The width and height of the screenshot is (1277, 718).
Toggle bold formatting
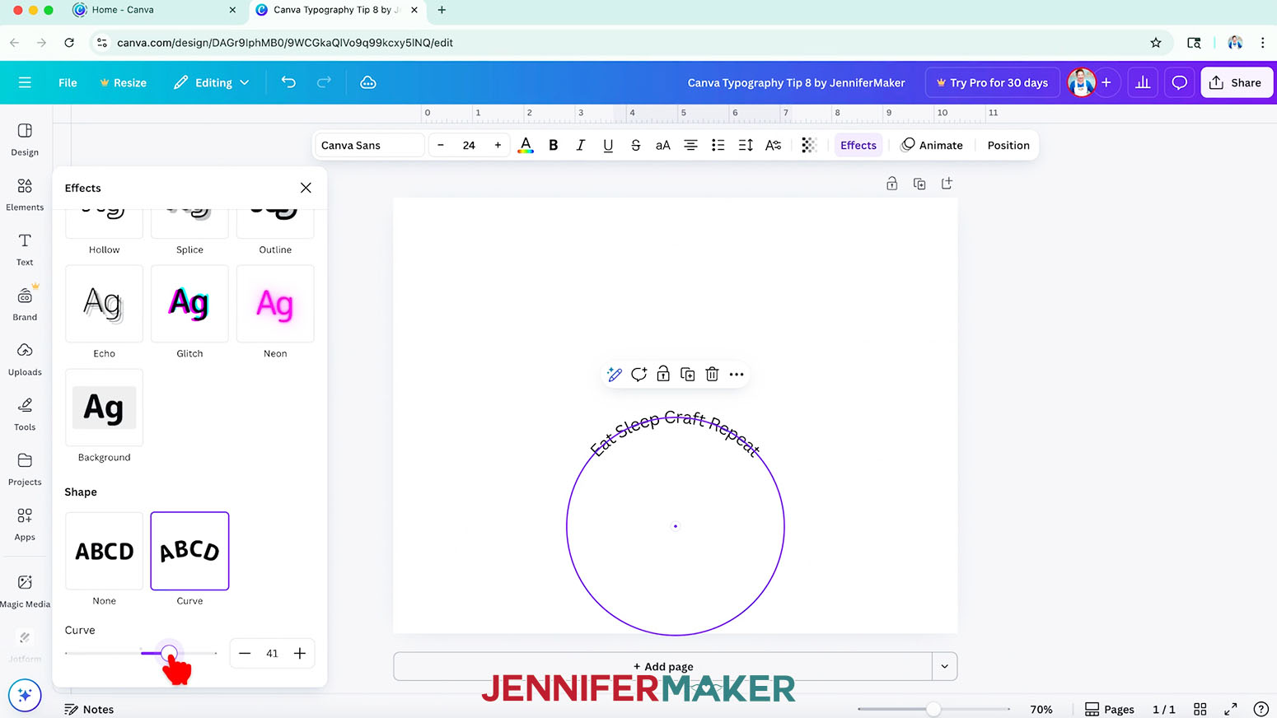(x=554, y=145)
